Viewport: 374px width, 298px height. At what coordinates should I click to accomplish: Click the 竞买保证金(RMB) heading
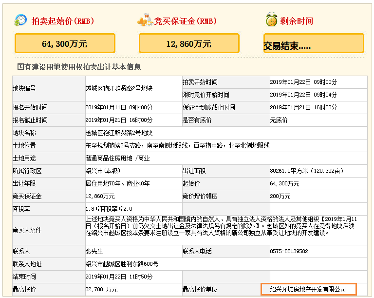tap(186, 21)
